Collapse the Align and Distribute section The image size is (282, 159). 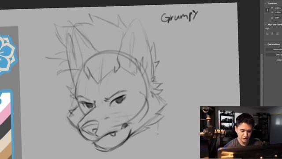click(266, 25)
